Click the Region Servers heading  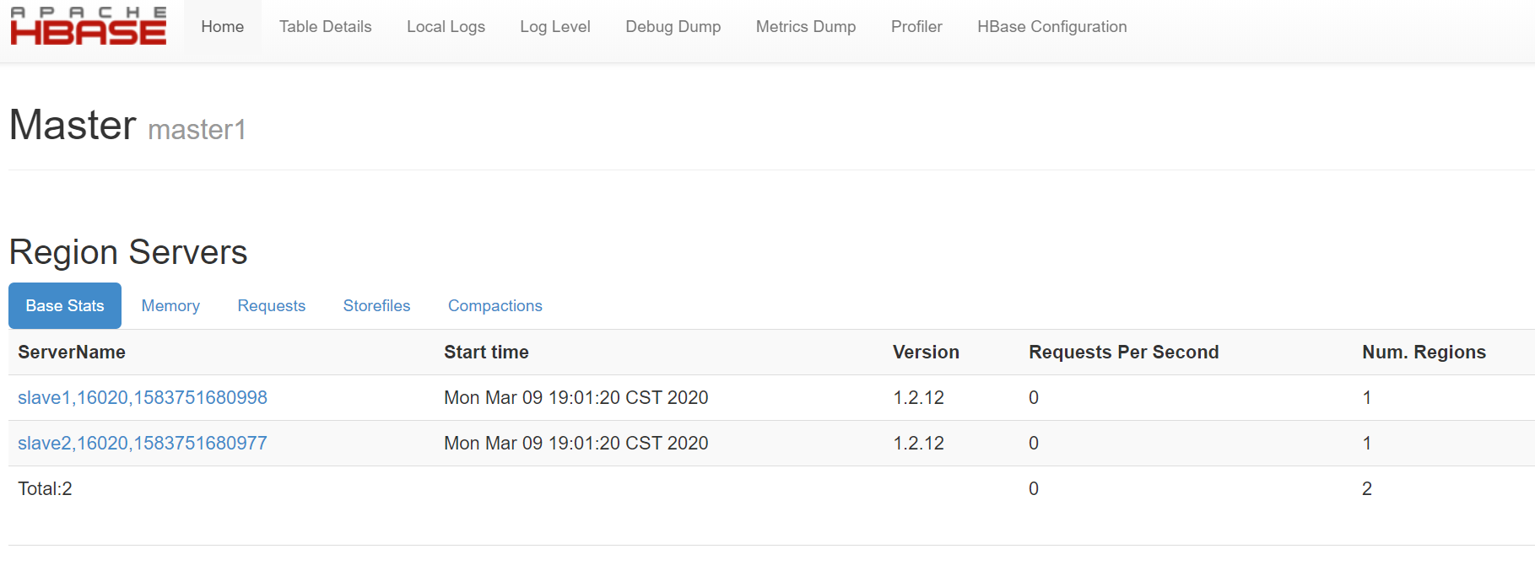point(128,252)
